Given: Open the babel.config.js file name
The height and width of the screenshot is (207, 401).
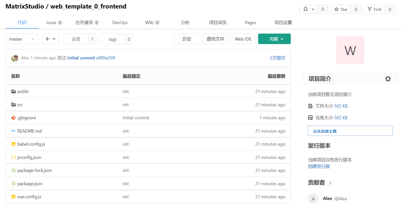Looking at the screenshot, I should pos(31,144).
